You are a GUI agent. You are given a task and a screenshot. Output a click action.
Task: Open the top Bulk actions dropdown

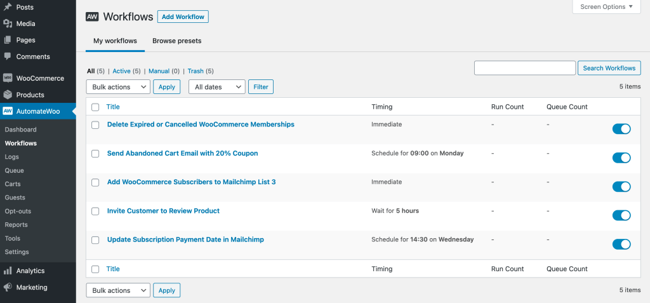tap(118, 87)
